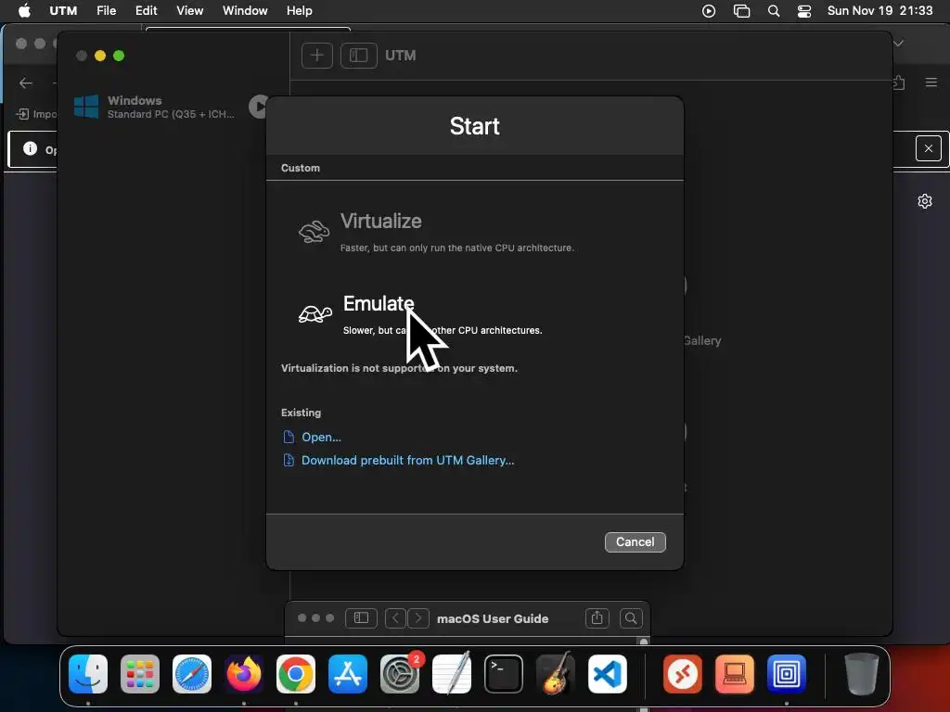
Task: Toggle the sidebar in UTM toolbar
Action: 359,56
